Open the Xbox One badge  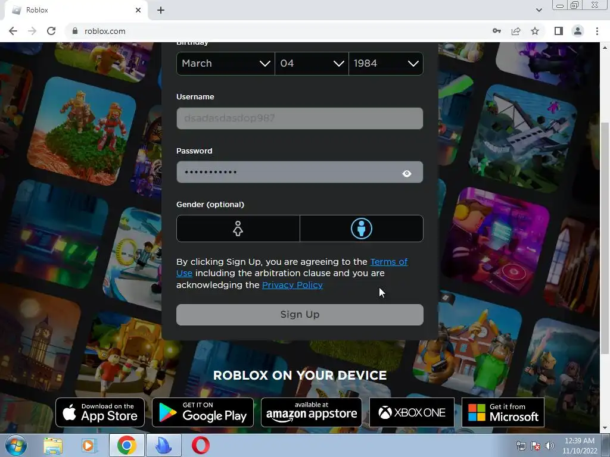pos(412,412)
